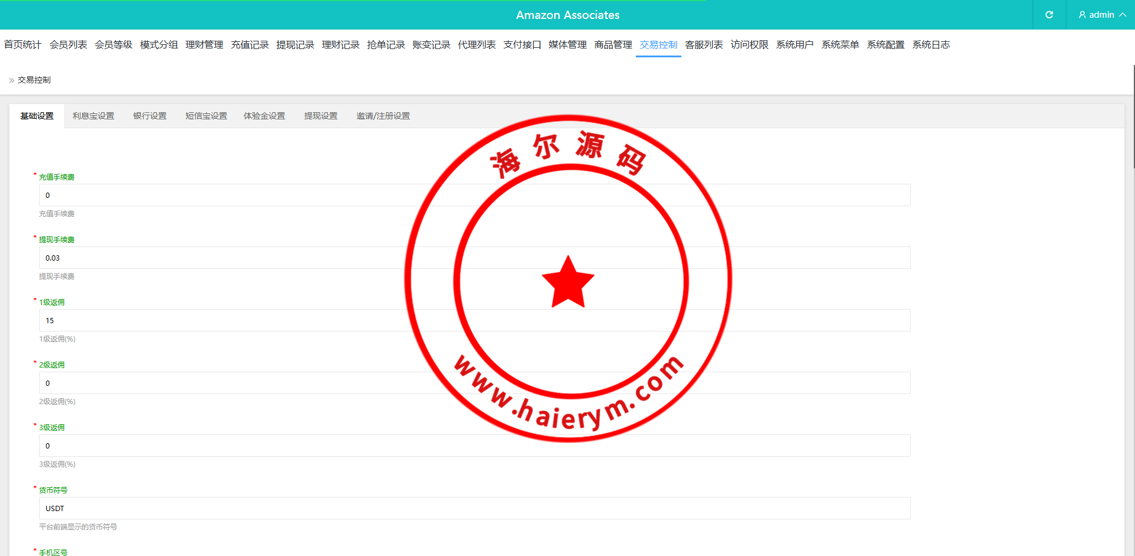The image size is (1135, 556).
Task: Switch to the 利息宝设置 tab
Action: pyautogui.click(x=93, y=116)
